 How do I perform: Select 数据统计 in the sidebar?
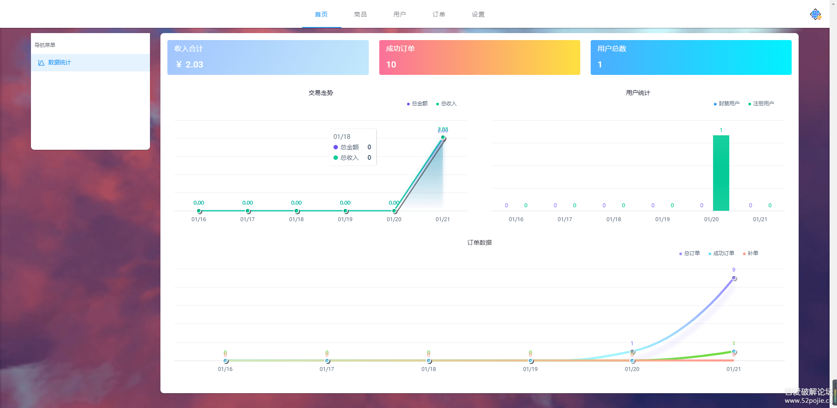coord(59,62)
